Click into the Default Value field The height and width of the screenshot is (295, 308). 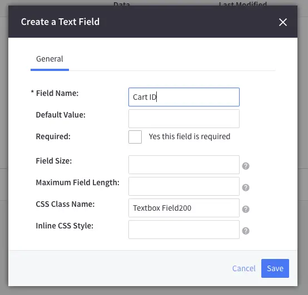point(184,119)
